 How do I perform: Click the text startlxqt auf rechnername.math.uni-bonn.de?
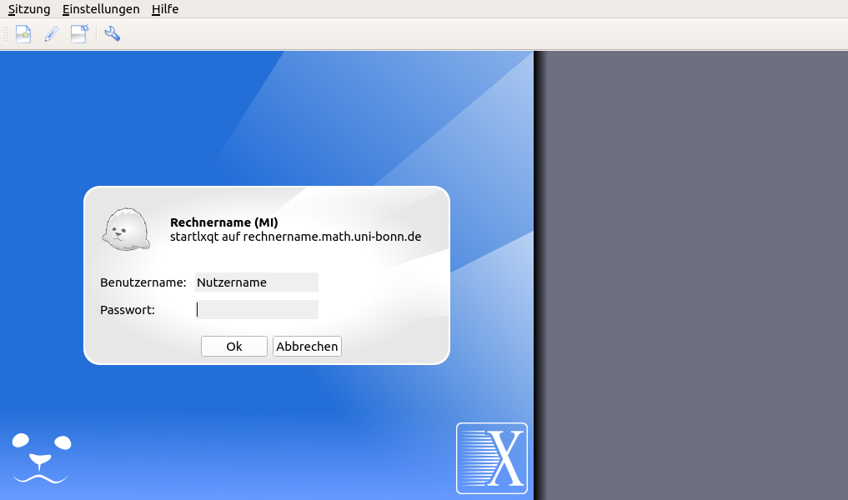[295, 237]
